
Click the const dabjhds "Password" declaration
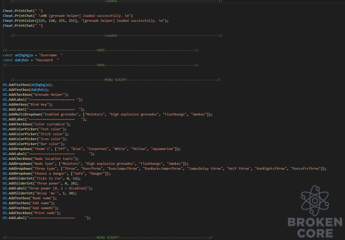pyautogui.click(x=31, y=60)
